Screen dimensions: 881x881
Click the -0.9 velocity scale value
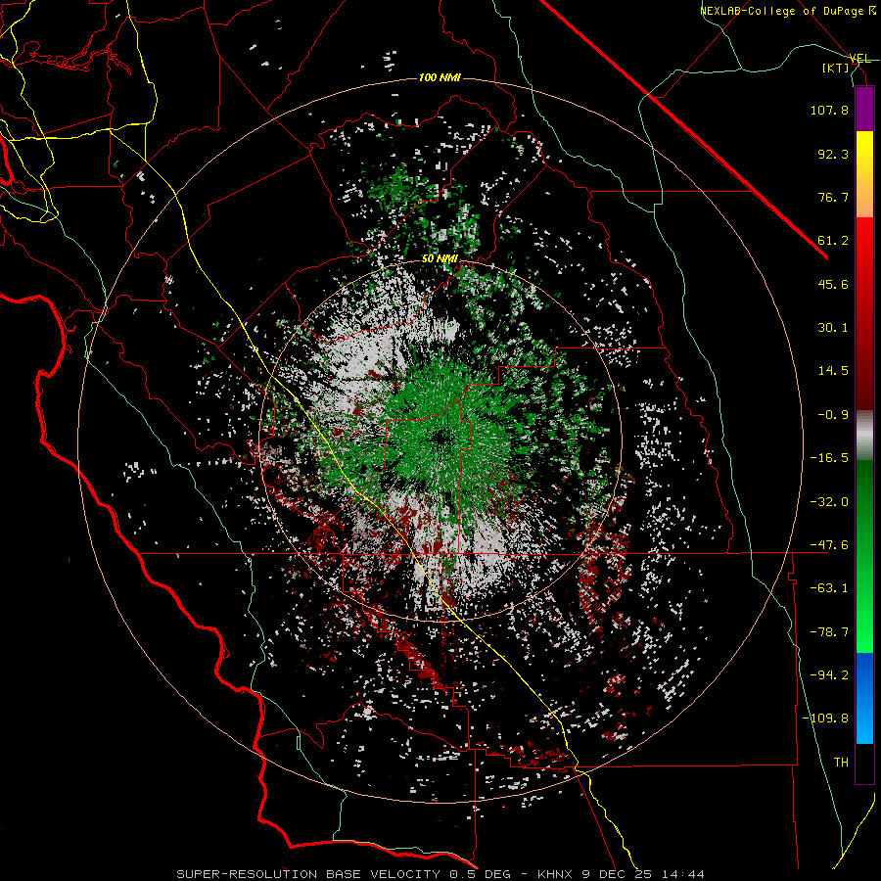click(x=833, y=415)
